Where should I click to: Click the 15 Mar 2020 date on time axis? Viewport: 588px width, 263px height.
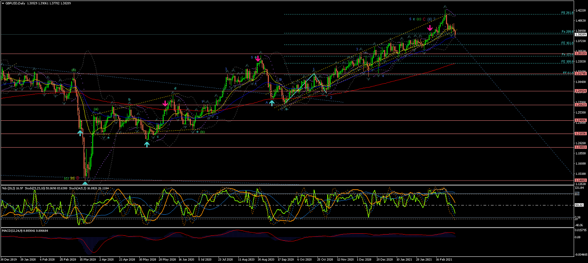point(89,260)
